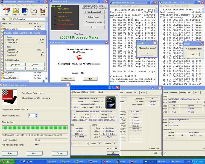This screenshot has width=205, height=164.
Task: Click the Fritz test progress bar
Action: click(35, 128)
